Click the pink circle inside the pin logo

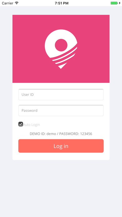pos(61,45)
